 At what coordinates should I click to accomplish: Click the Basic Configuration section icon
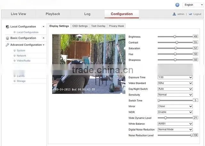coord(7,38)
